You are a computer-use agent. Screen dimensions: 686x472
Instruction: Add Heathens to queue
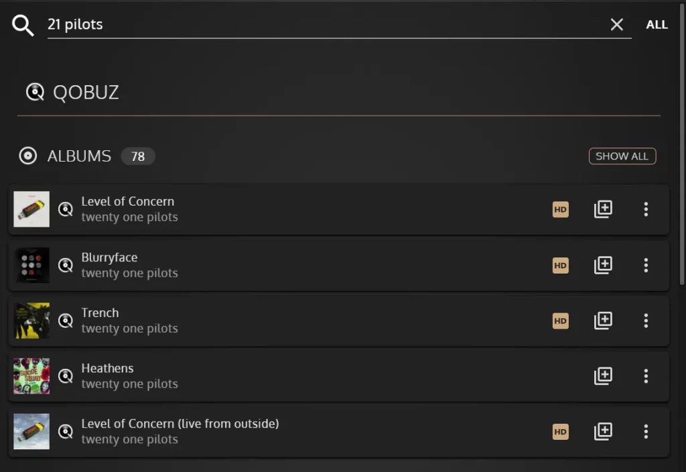[x=603, y=375]
